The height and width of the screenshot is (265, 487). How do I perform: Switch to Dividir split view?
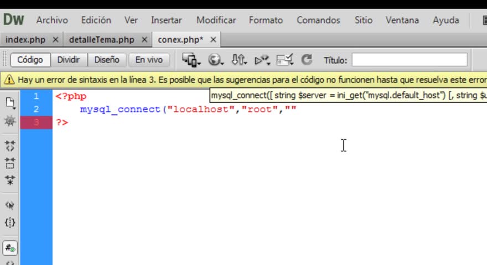coord(68,60)
